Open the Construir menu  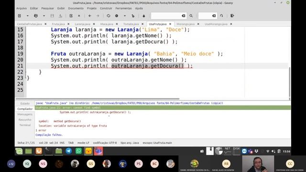(106, 9)
